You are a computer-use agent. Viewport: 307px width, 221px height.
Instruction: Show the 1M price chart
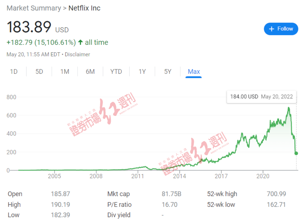65,72
